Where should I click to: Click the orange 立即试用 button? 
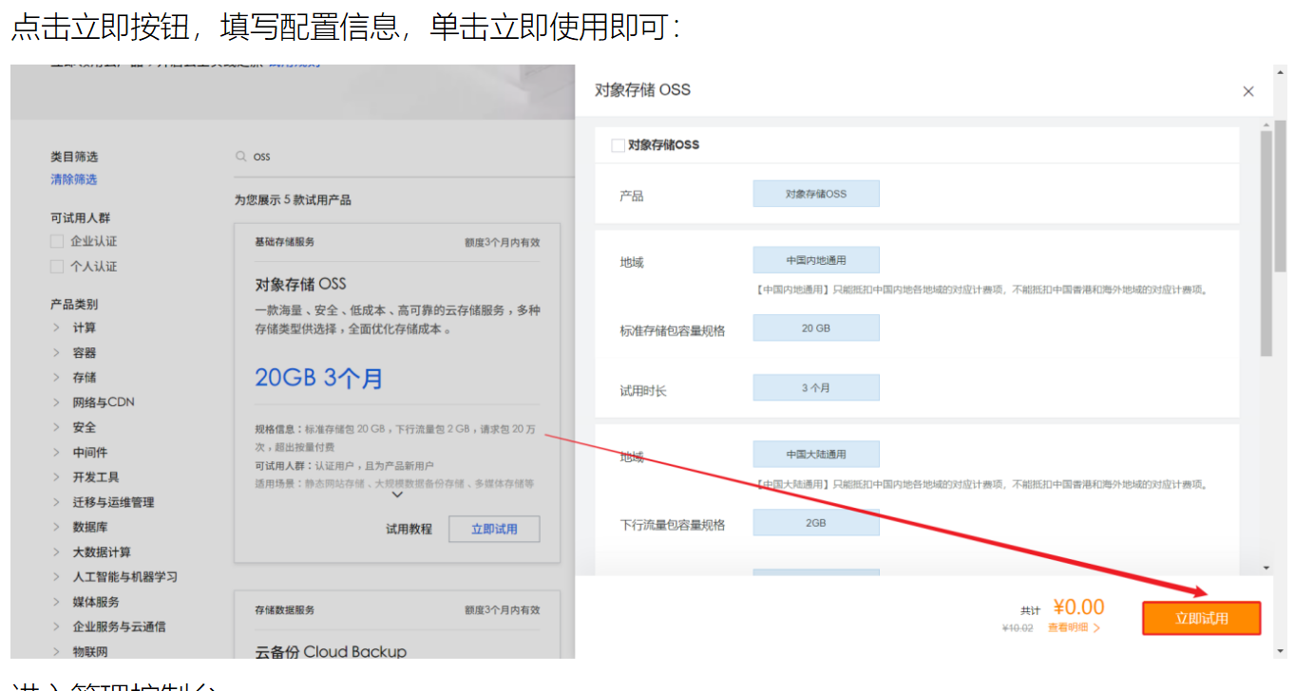pyautogui.click(x=1202, y=618)
